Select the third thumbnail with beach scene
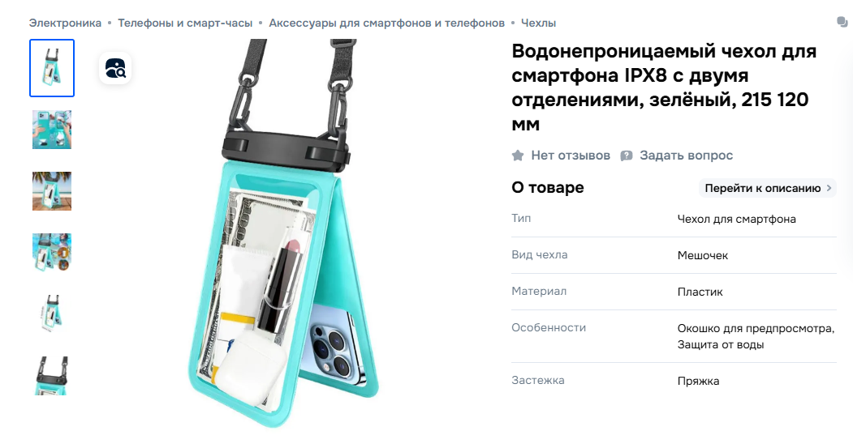Image resolution: width=853 pixels, height=448 pixels. pos(52,191)
